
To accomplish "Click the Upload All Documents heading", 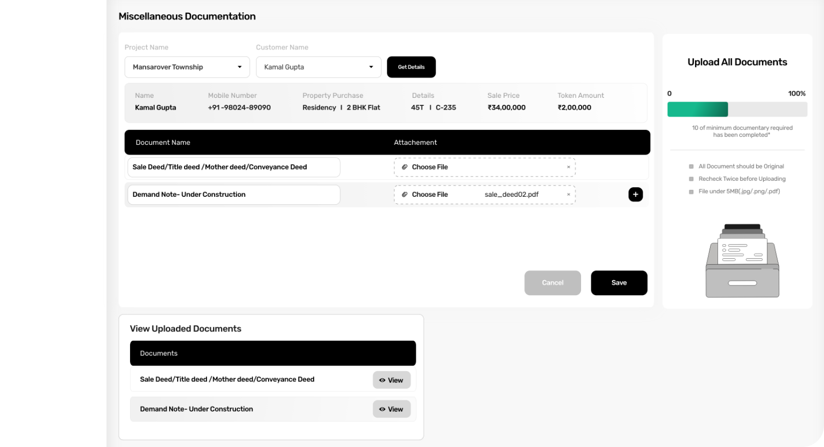I will 737,62.
